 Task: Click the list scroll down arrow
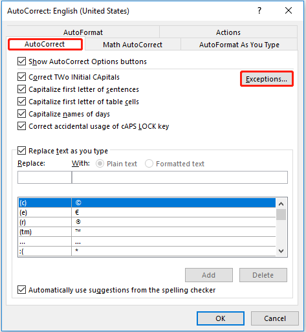point(281,250)
